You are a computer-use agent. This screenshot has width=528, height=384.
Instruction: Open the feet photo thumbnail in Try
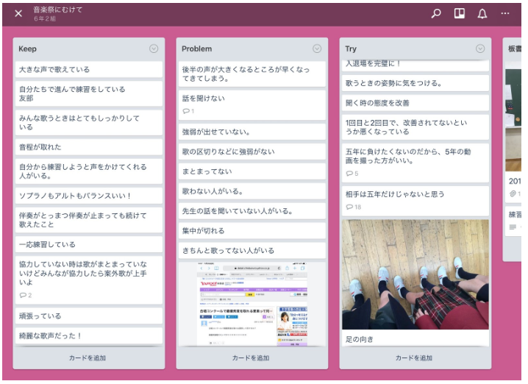click(x=415, y=274)
